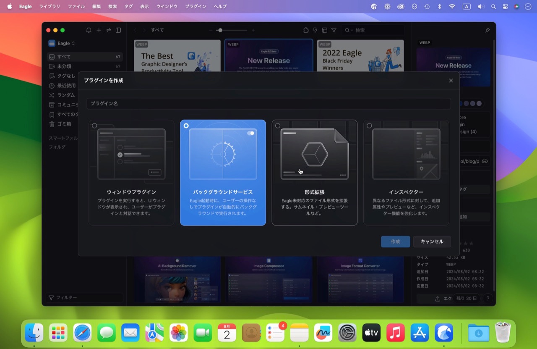This screenshot has height=349, width=537.
Task: Click the export エク button
Action: [x=443, y=299]
